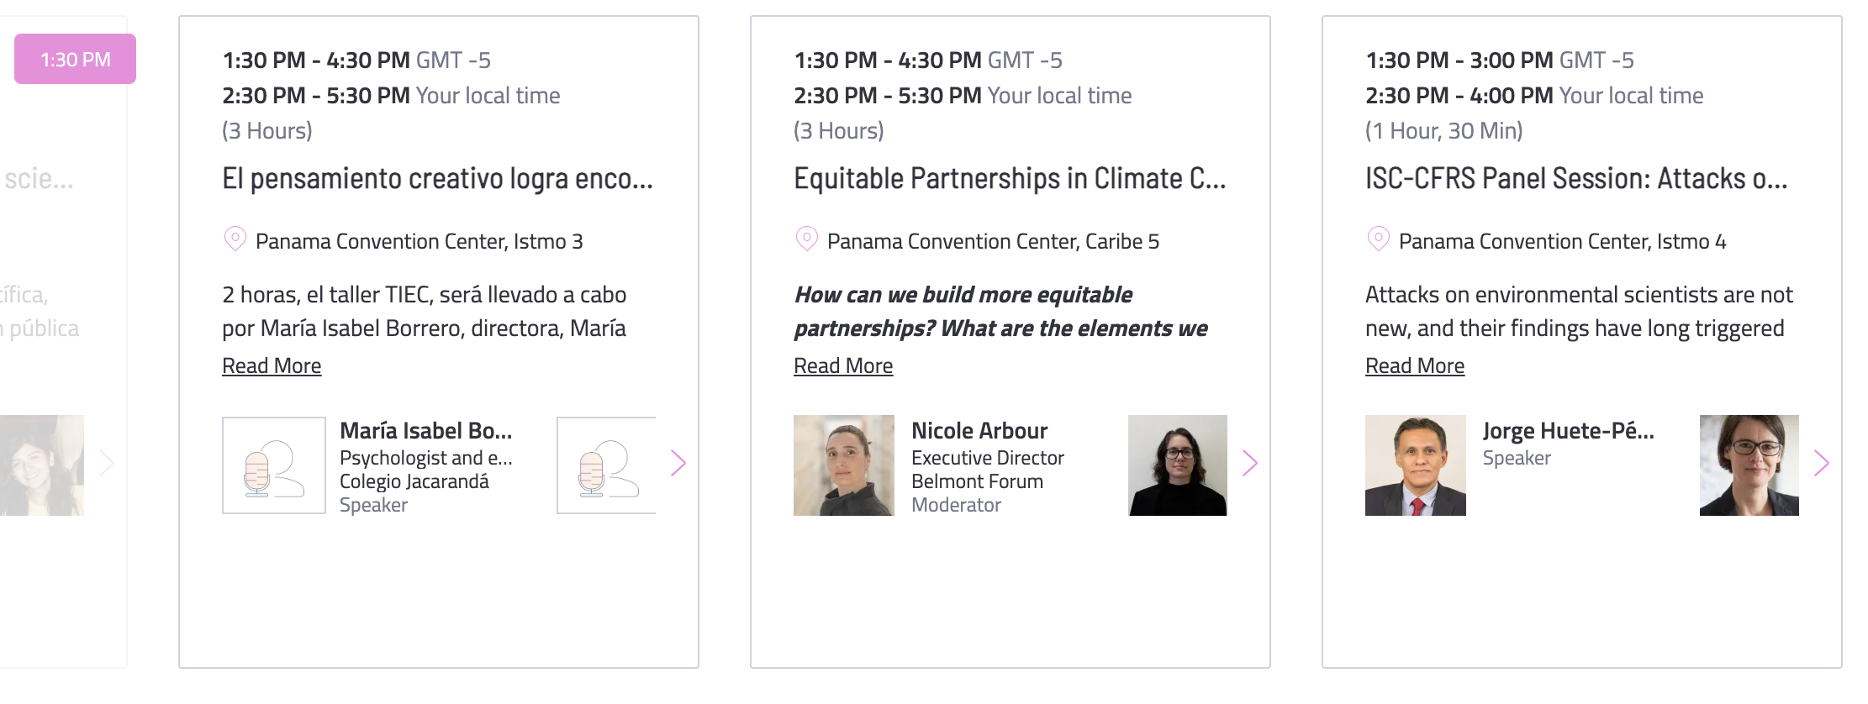
Task: Open Read More for ISC-CFRS Panel Session
Action: tap(1415, 365)
